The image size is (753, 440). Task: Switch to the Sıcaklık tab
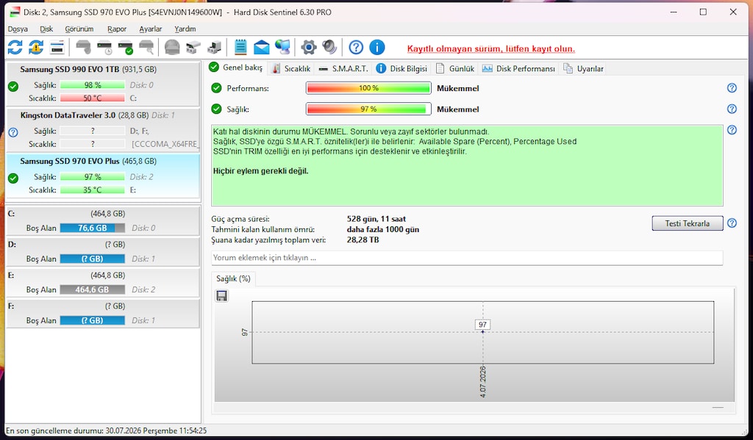pos(291,68)
